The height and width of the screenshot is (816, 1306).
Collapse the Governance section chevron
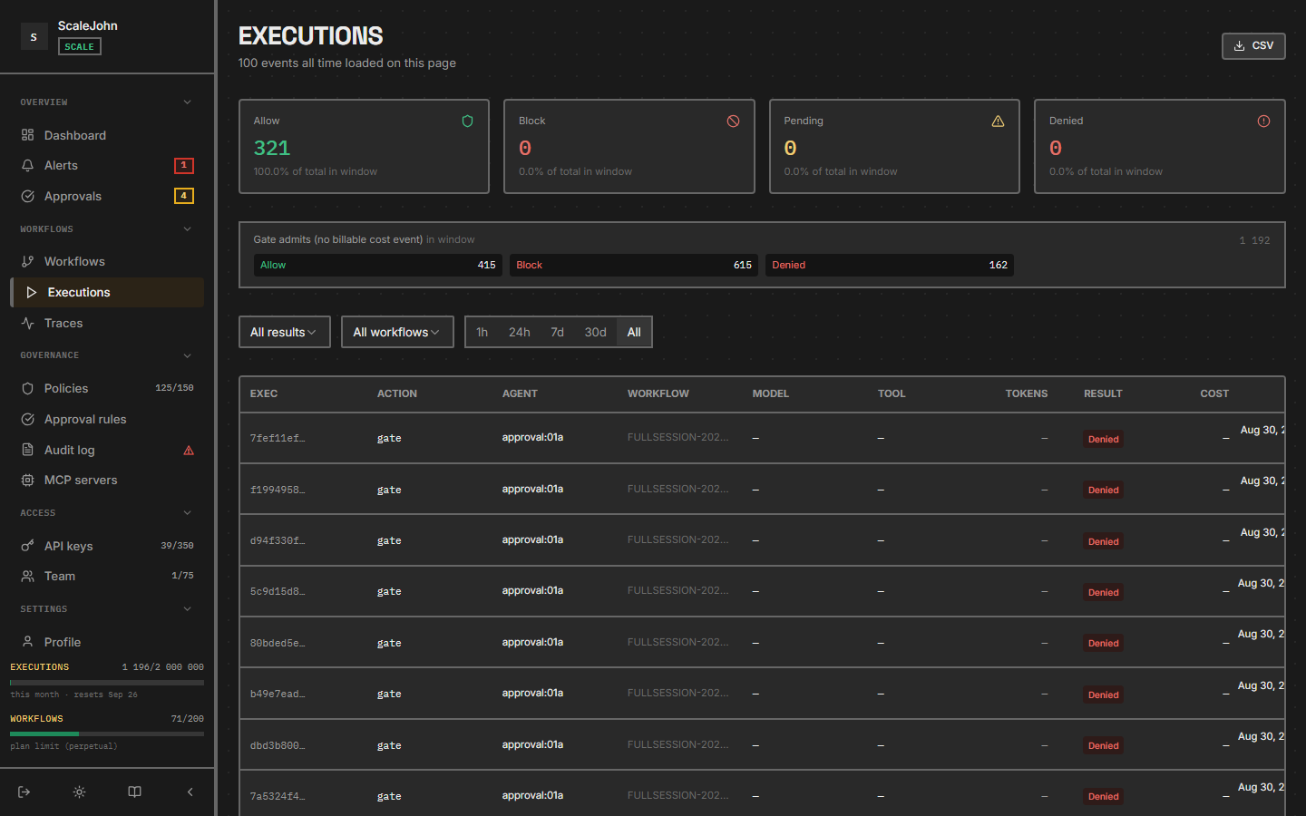(188, 355)
